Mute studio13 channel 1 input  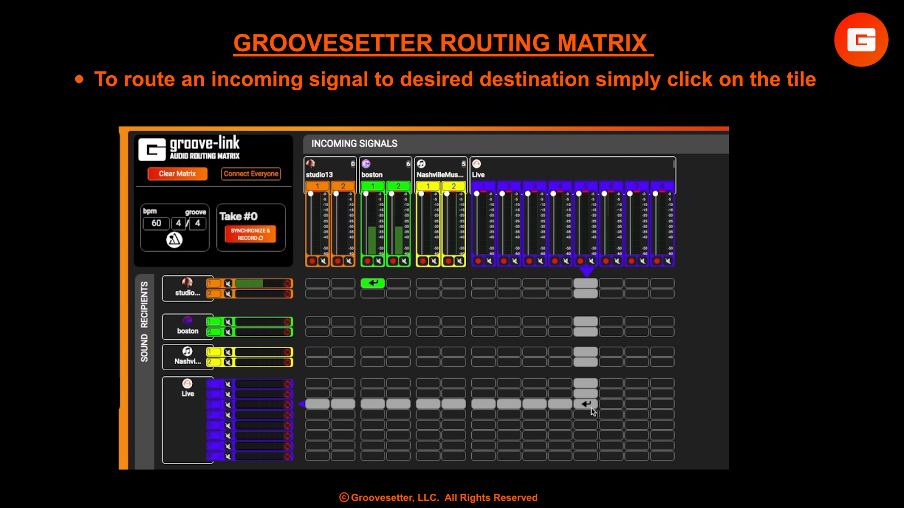[324, 261]
